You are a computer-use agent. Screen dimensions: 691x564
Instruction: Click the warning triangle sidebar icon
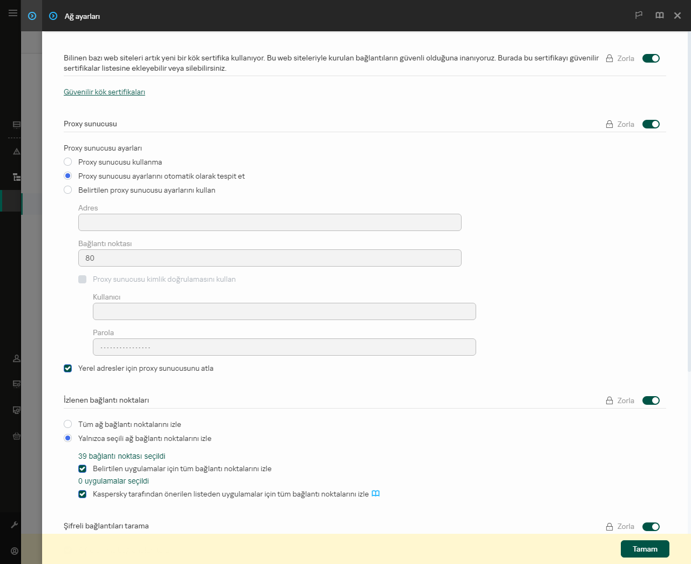(17, 152)
